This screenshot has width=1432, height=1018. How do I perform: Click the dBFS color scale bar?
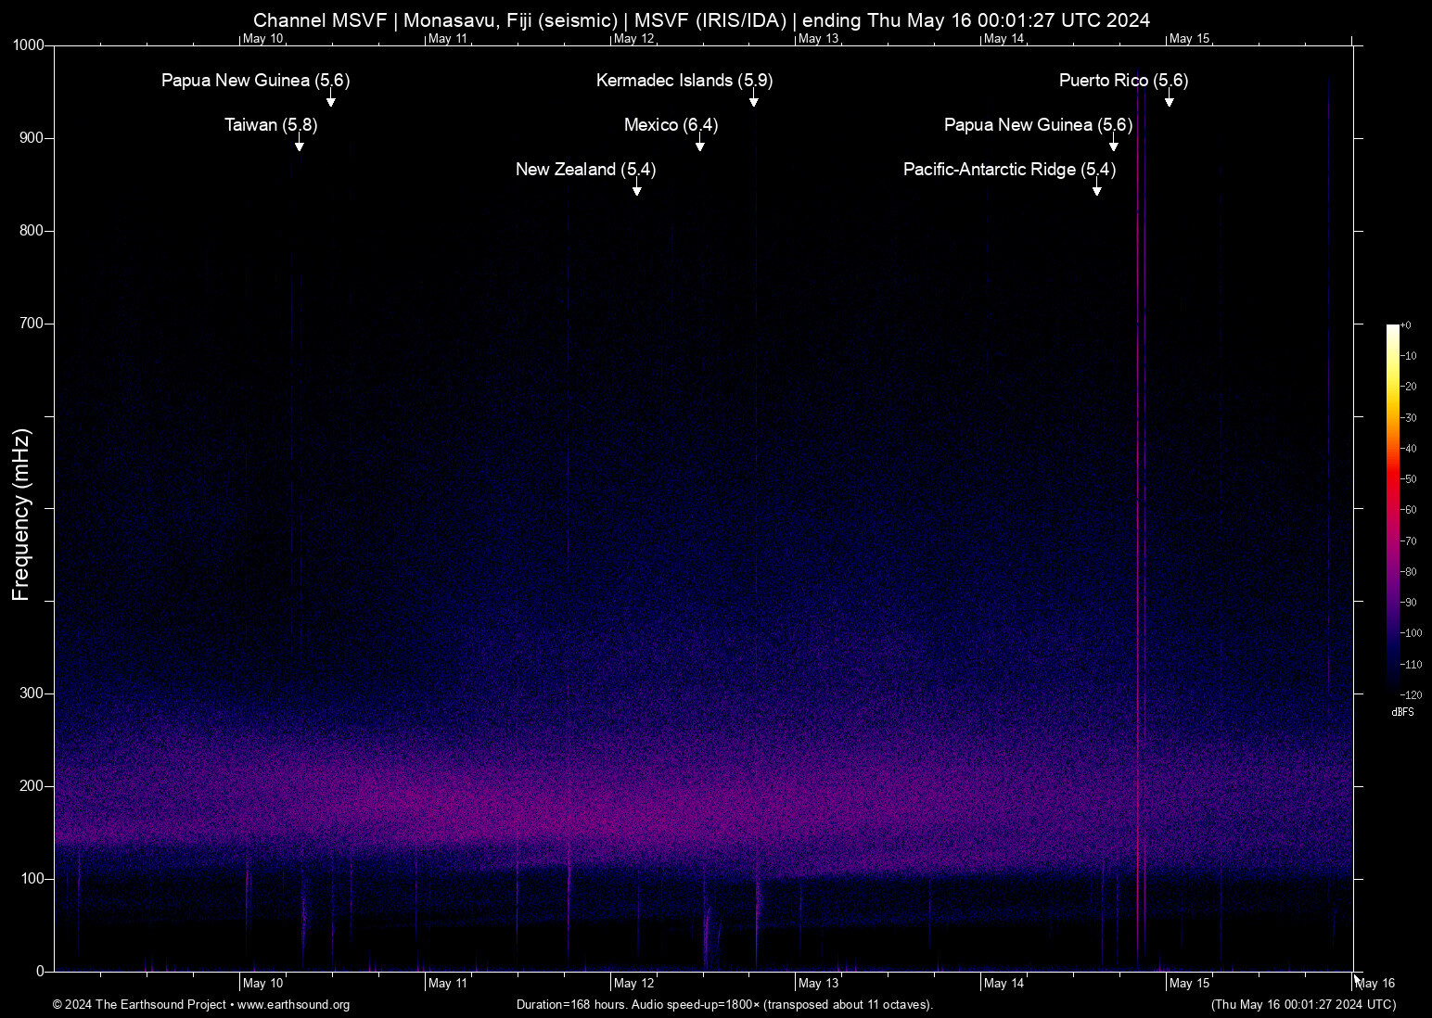[x=1392, y=508]
